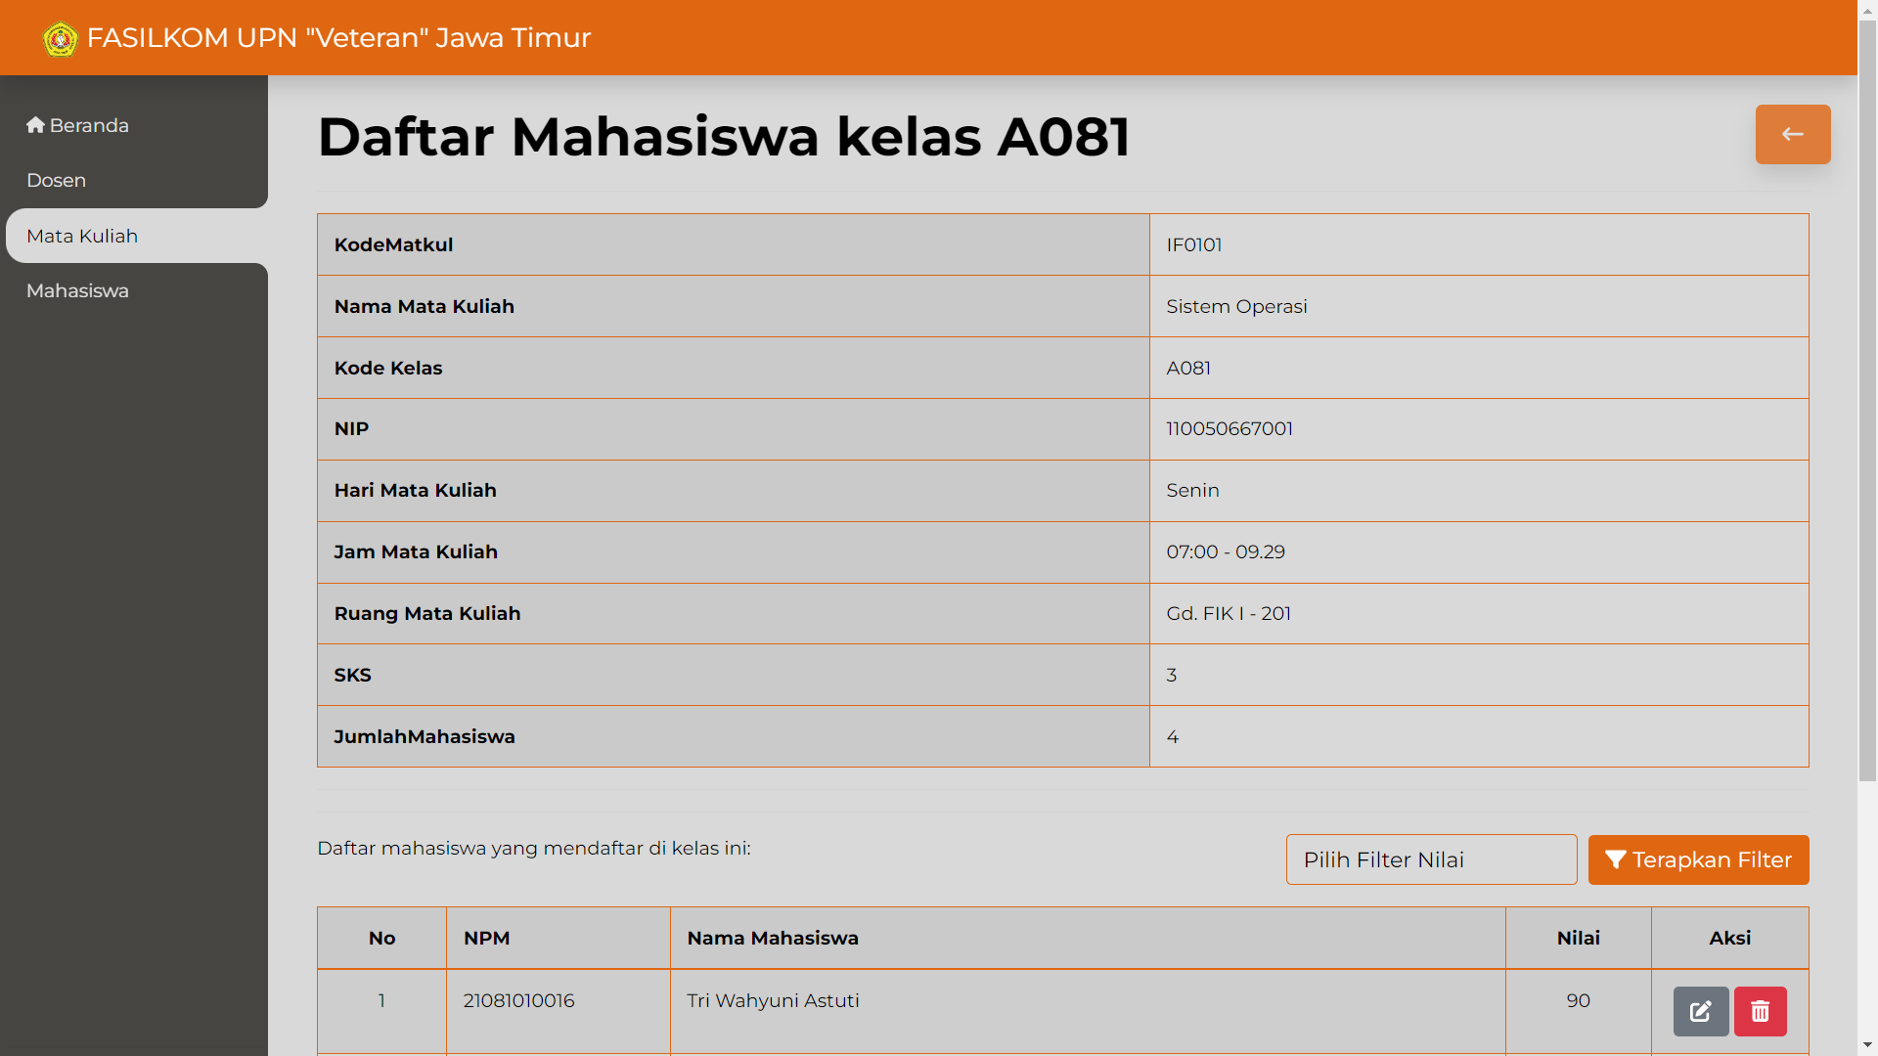Click the 'Daftar mahasiswa yang mendaftar' caption
1878x1056 pixels.
click(x=533, y=848)
